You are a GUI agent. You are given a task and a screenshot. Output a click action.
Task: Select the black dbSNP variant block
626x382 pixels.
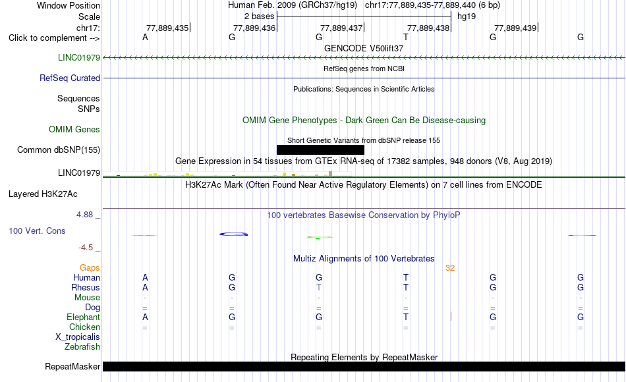point(320,150)
